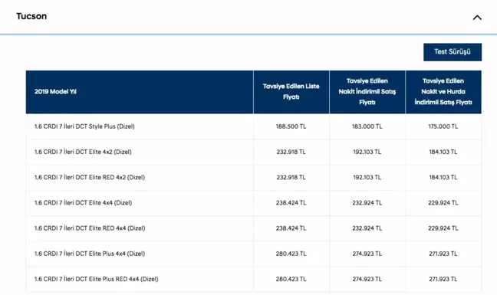The width and height of the screenshot is (497, 295).
Task: Click scrap price 184.103 TL for Elite RED 4x2
Action: click(x=443, y=177)
